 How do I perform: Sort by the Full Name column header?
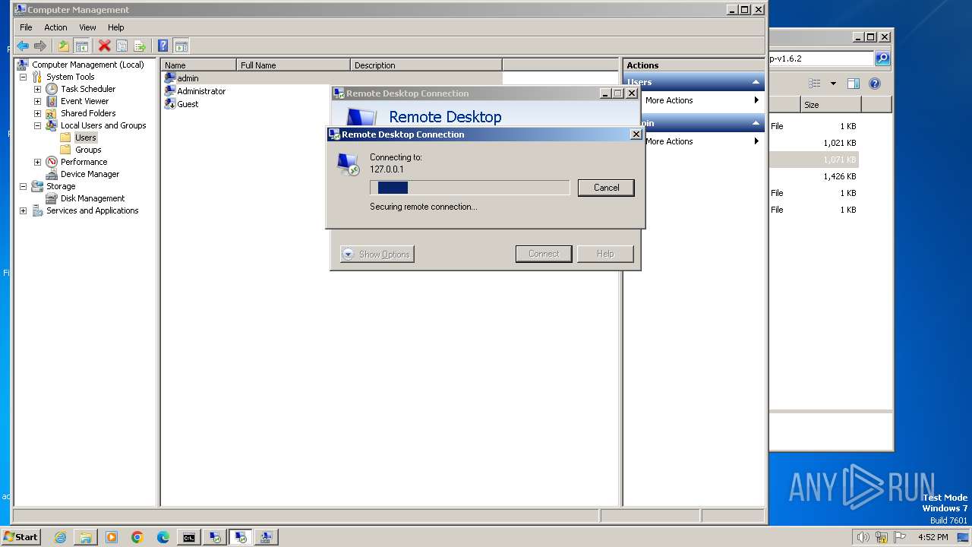[294, 65]
